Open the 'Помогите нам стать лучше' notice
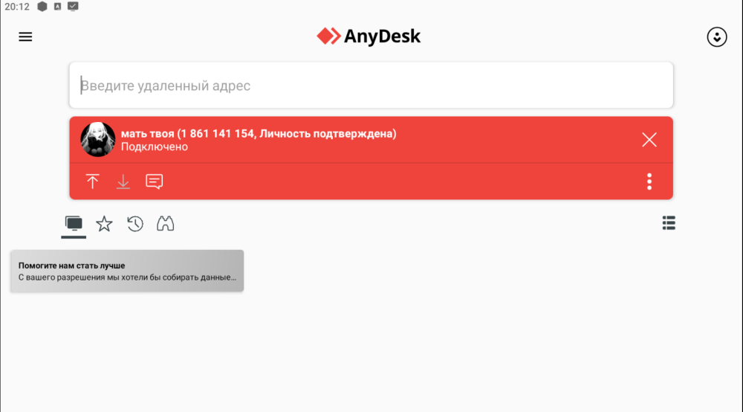This screenshot has height=412, width=743. (127, 271)
